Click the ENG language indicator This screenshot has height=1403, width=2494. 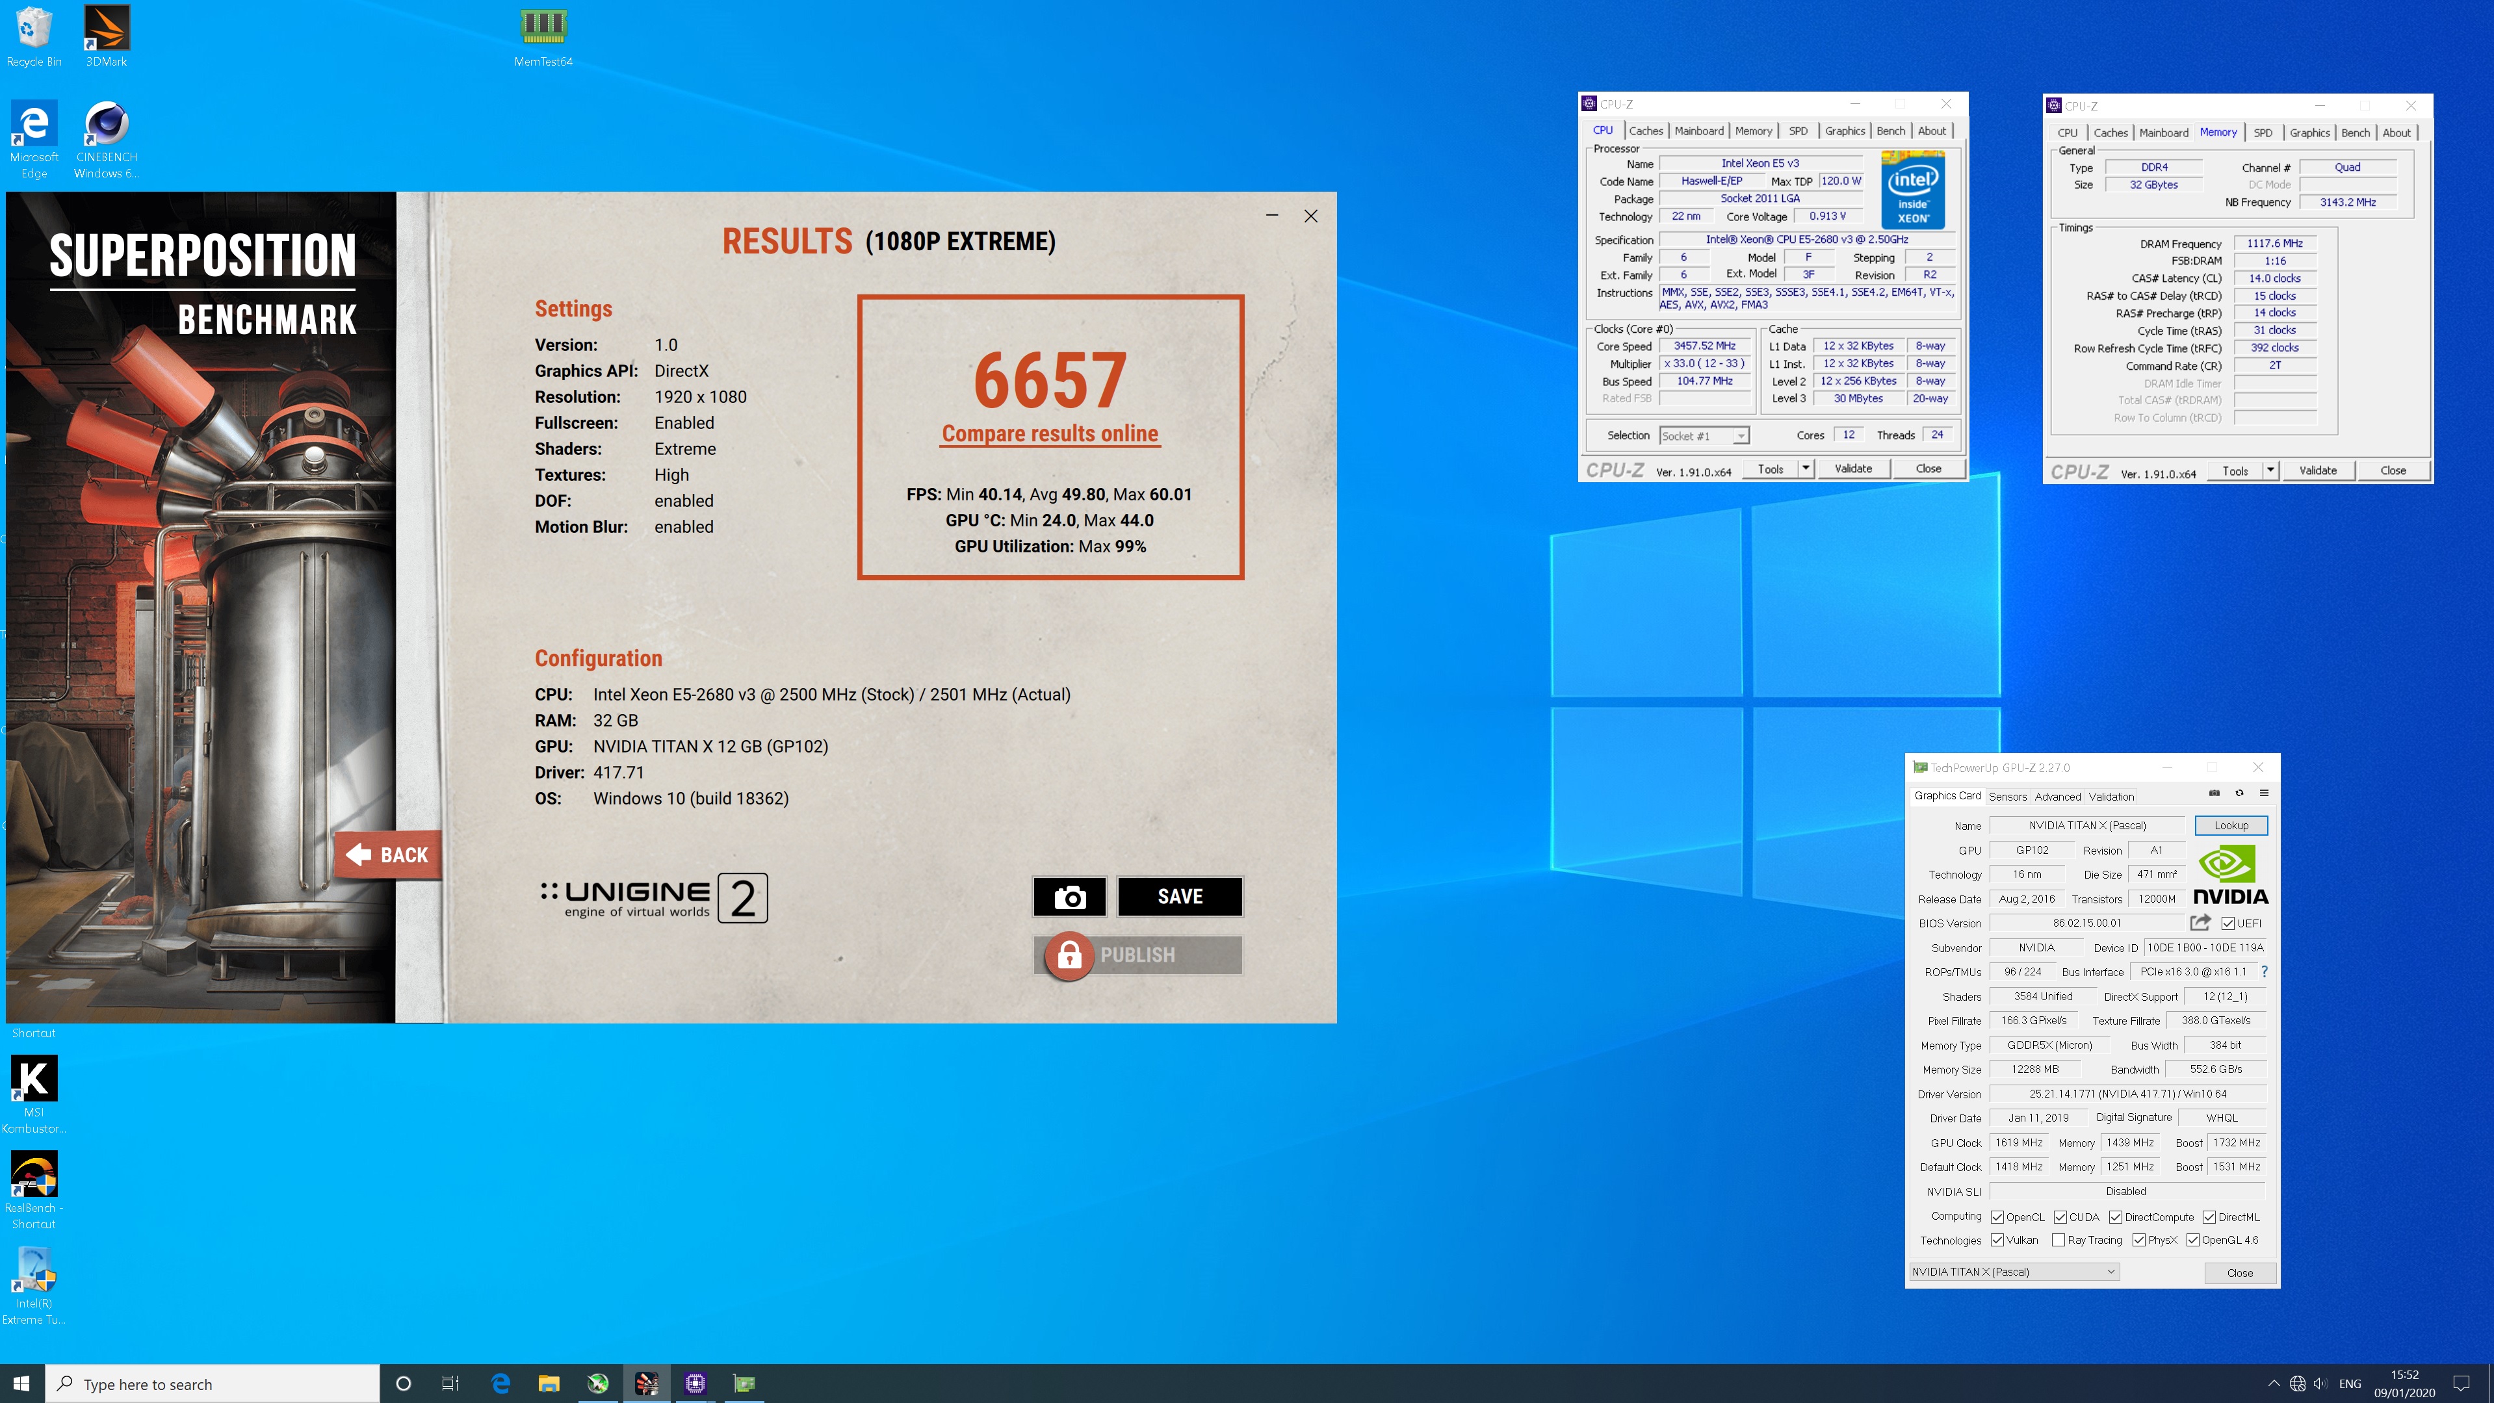coord(2350,1384)
